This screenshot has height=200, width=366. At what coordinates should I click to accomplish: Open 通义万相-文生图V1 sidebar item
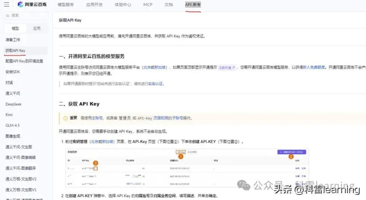click(21, 190)
